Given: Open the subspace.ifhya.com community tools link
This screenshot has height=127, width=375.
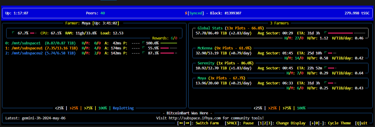Looking at the screenshot, I should (195, 118).
